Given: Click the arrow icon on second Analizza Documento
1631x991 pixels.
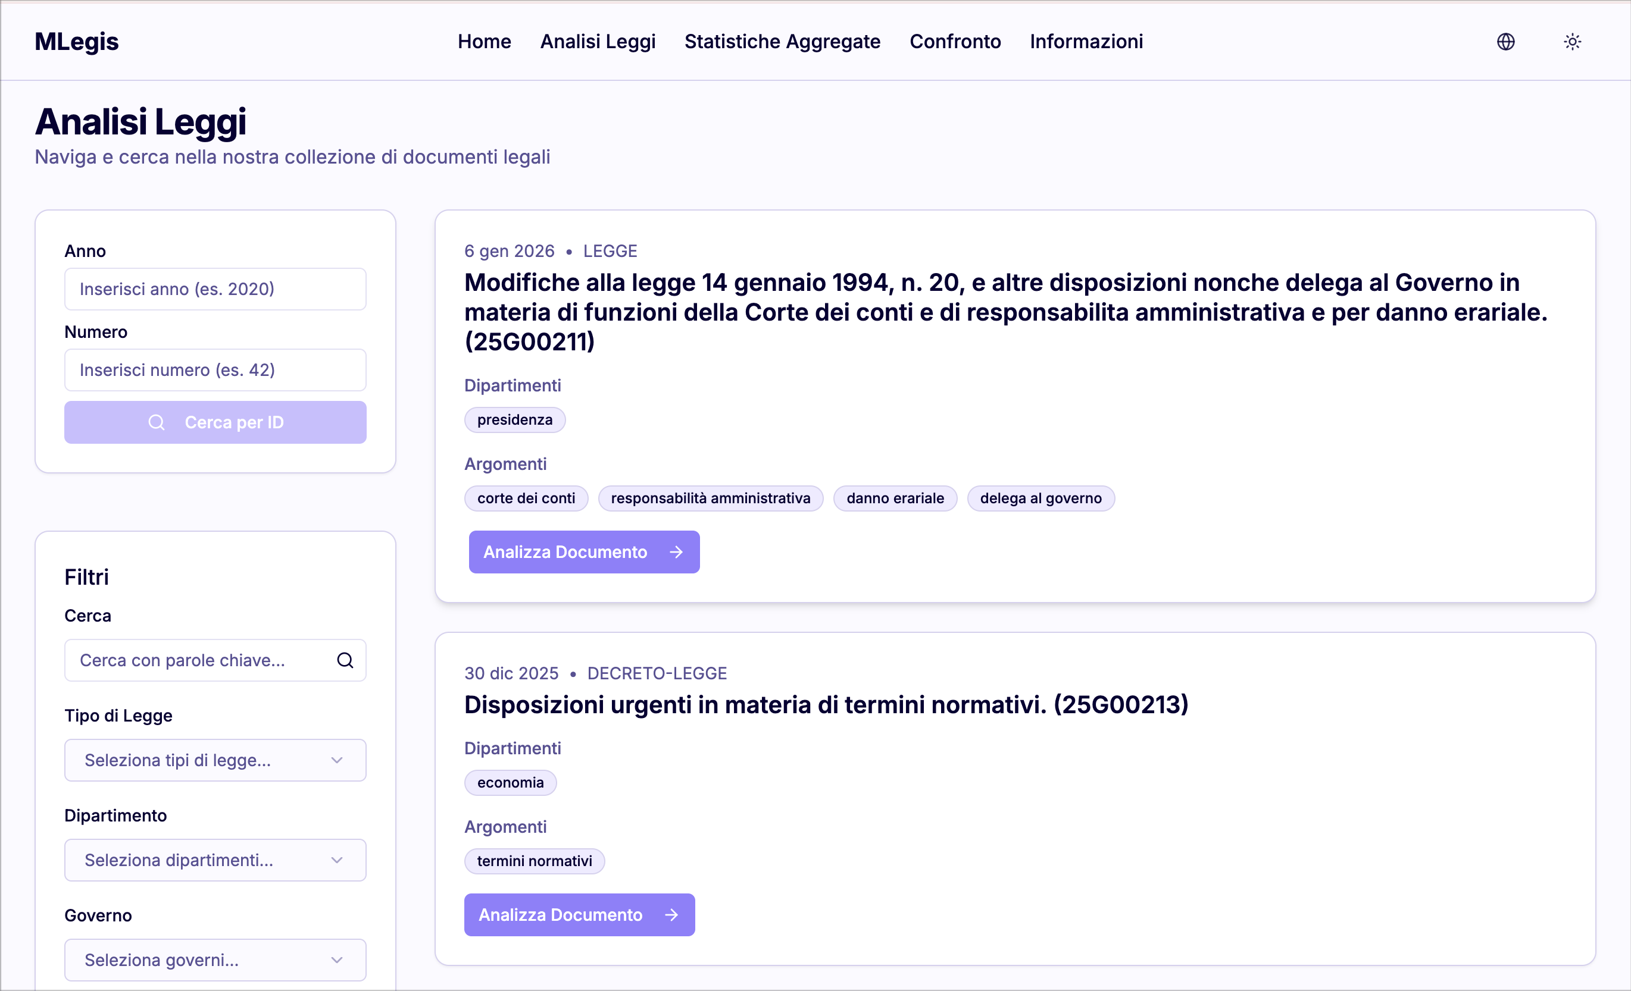Looking at the screenshot, I should click(671, 914).
